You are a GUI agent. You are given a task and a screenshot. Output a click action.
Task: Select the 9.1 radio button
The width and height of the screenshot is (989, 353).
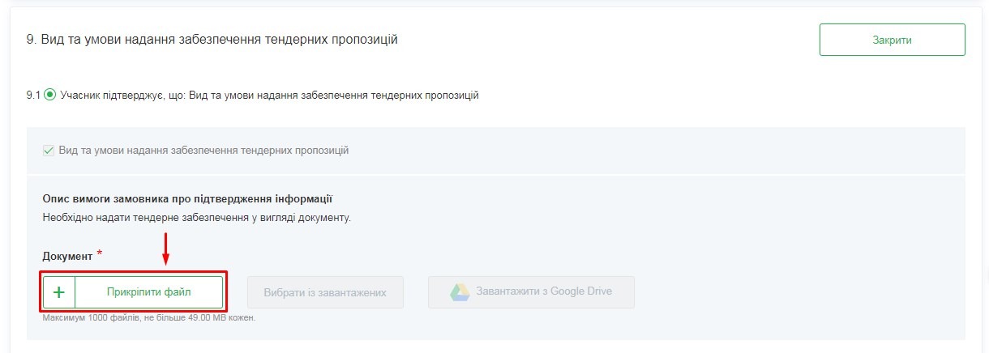tap(50, 96)
